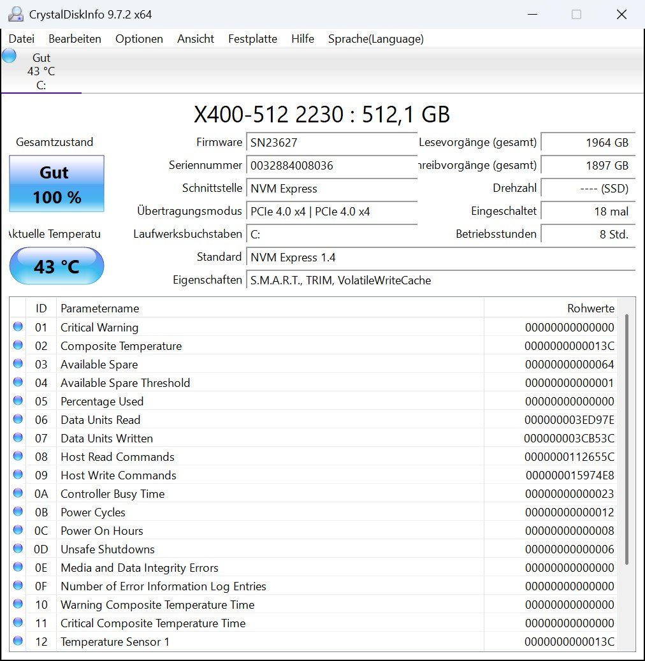Image resolution: width=645 pixels, height=661 pixels.
Task: Click the total writes value 1897 GB
Action: click(x=588, y=165)
